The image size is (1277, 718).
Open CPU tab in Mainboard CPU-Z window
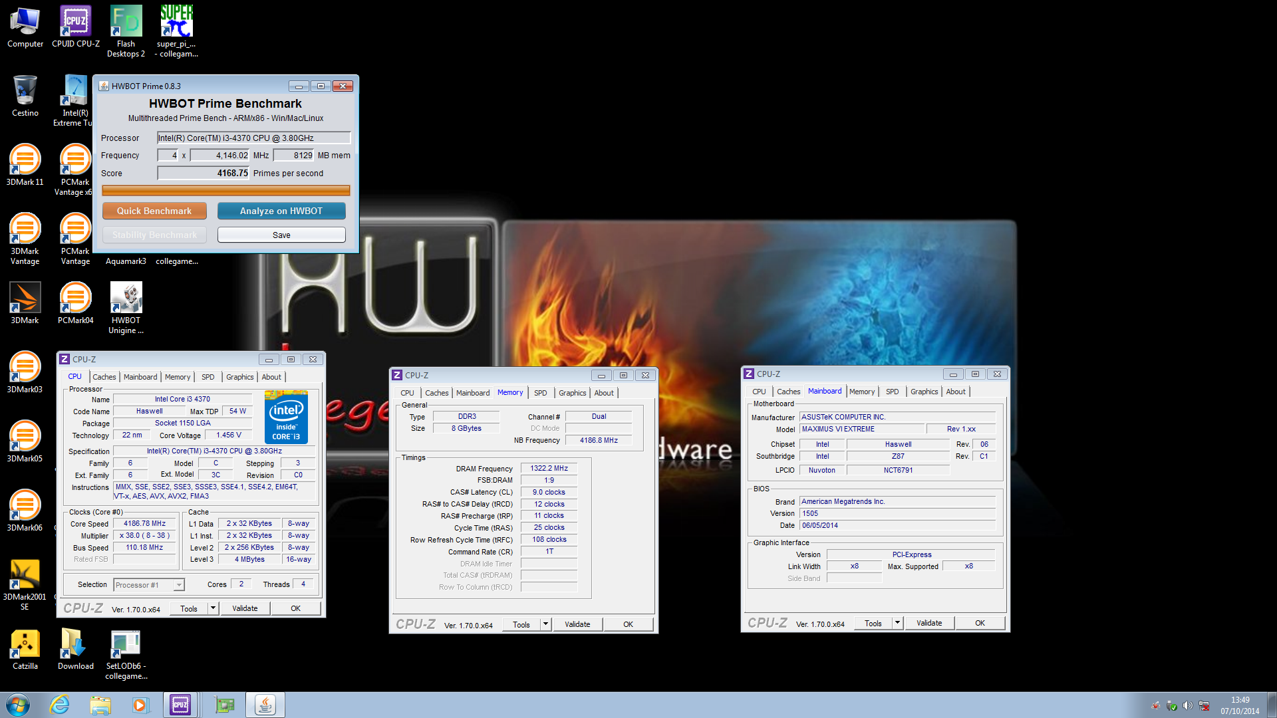[x=759, y=392]
